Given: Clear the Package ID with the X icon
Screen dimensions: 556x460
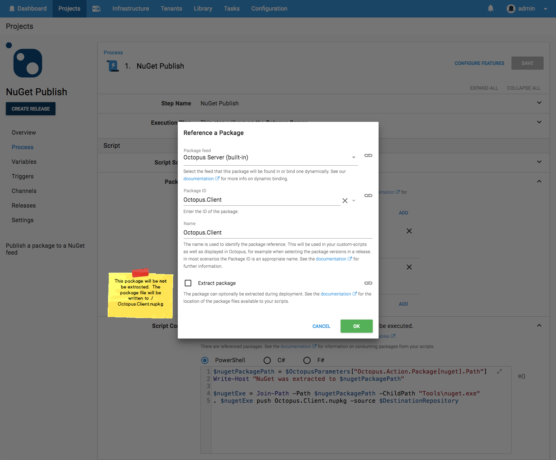Looking at the screenshot, I should tap(345, 200).
